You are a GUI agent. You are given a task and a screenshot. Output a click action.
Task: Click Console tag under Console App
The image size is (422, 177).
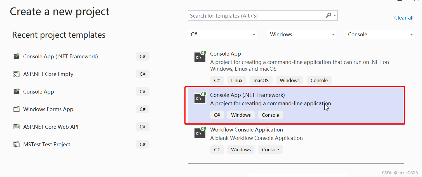point(319,80)
